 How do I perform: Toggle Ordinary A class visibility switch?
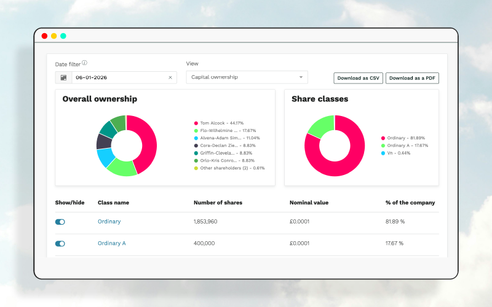(x=60, y=243)
